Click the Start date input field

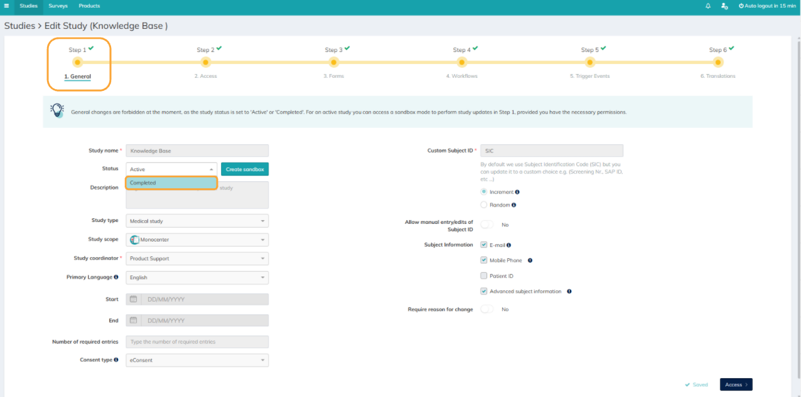tap(205, 300)
